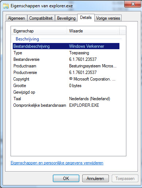Click the Nederlands (Nederland) value

coord(90,99)
